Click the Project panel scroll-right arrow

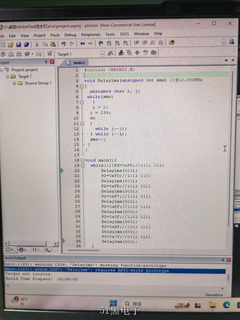point(55,244)
